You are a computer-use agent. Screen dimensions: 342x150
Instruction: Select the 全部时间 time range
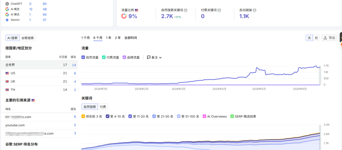(x=130, y=38)
